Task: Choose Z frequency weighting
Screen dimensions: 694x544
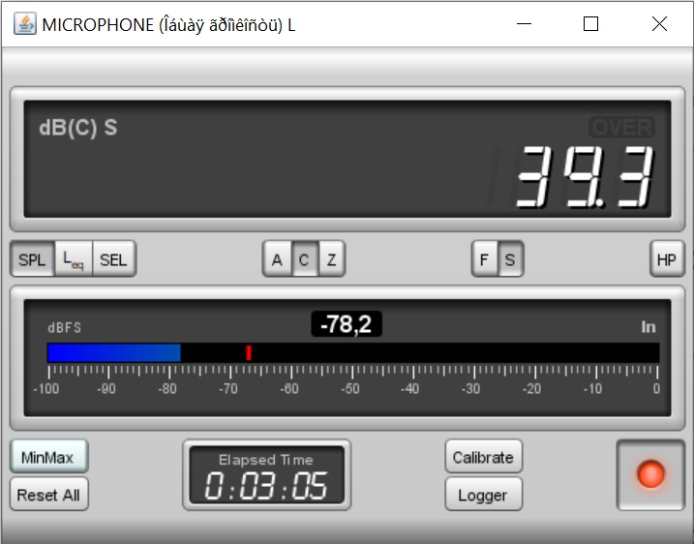Action: [x=330, y=259]
